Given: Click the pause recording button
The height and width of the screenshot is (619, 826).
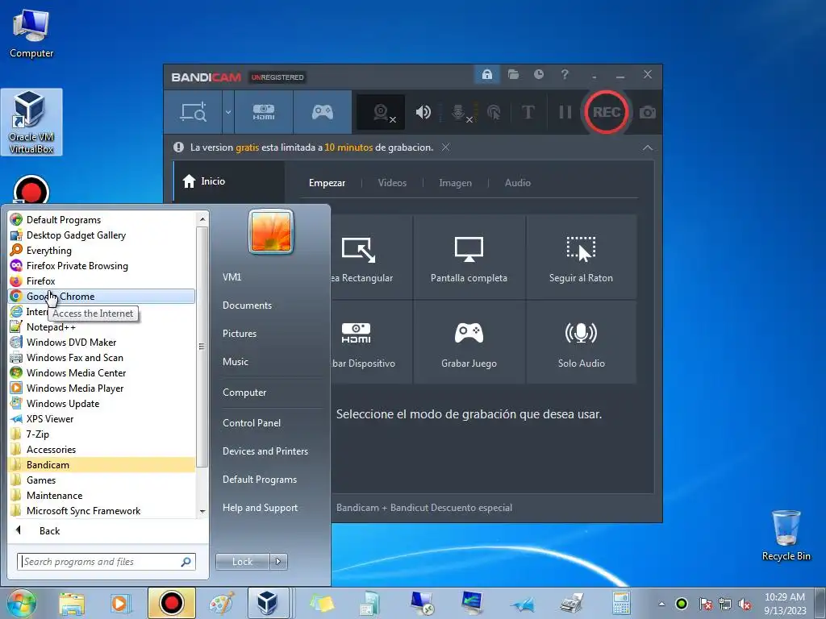Looking at the screenshot, I should [x=565, y=112].
